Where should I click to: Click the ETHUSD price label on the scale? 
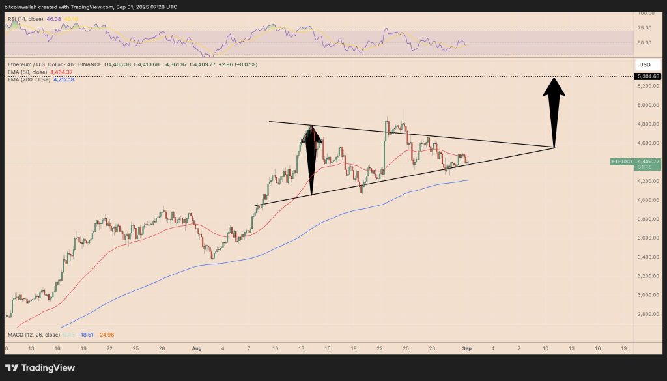(x=621, y=161)
